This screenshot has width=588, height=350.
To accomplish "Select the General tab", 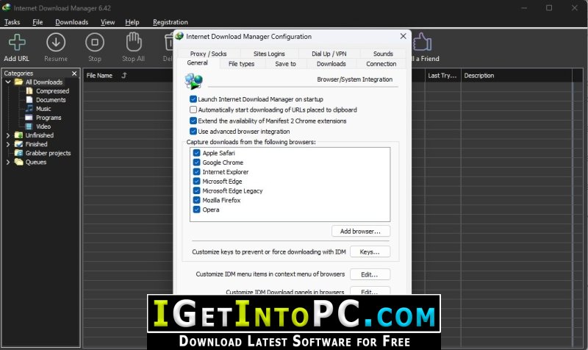I will tap(198, 63).
